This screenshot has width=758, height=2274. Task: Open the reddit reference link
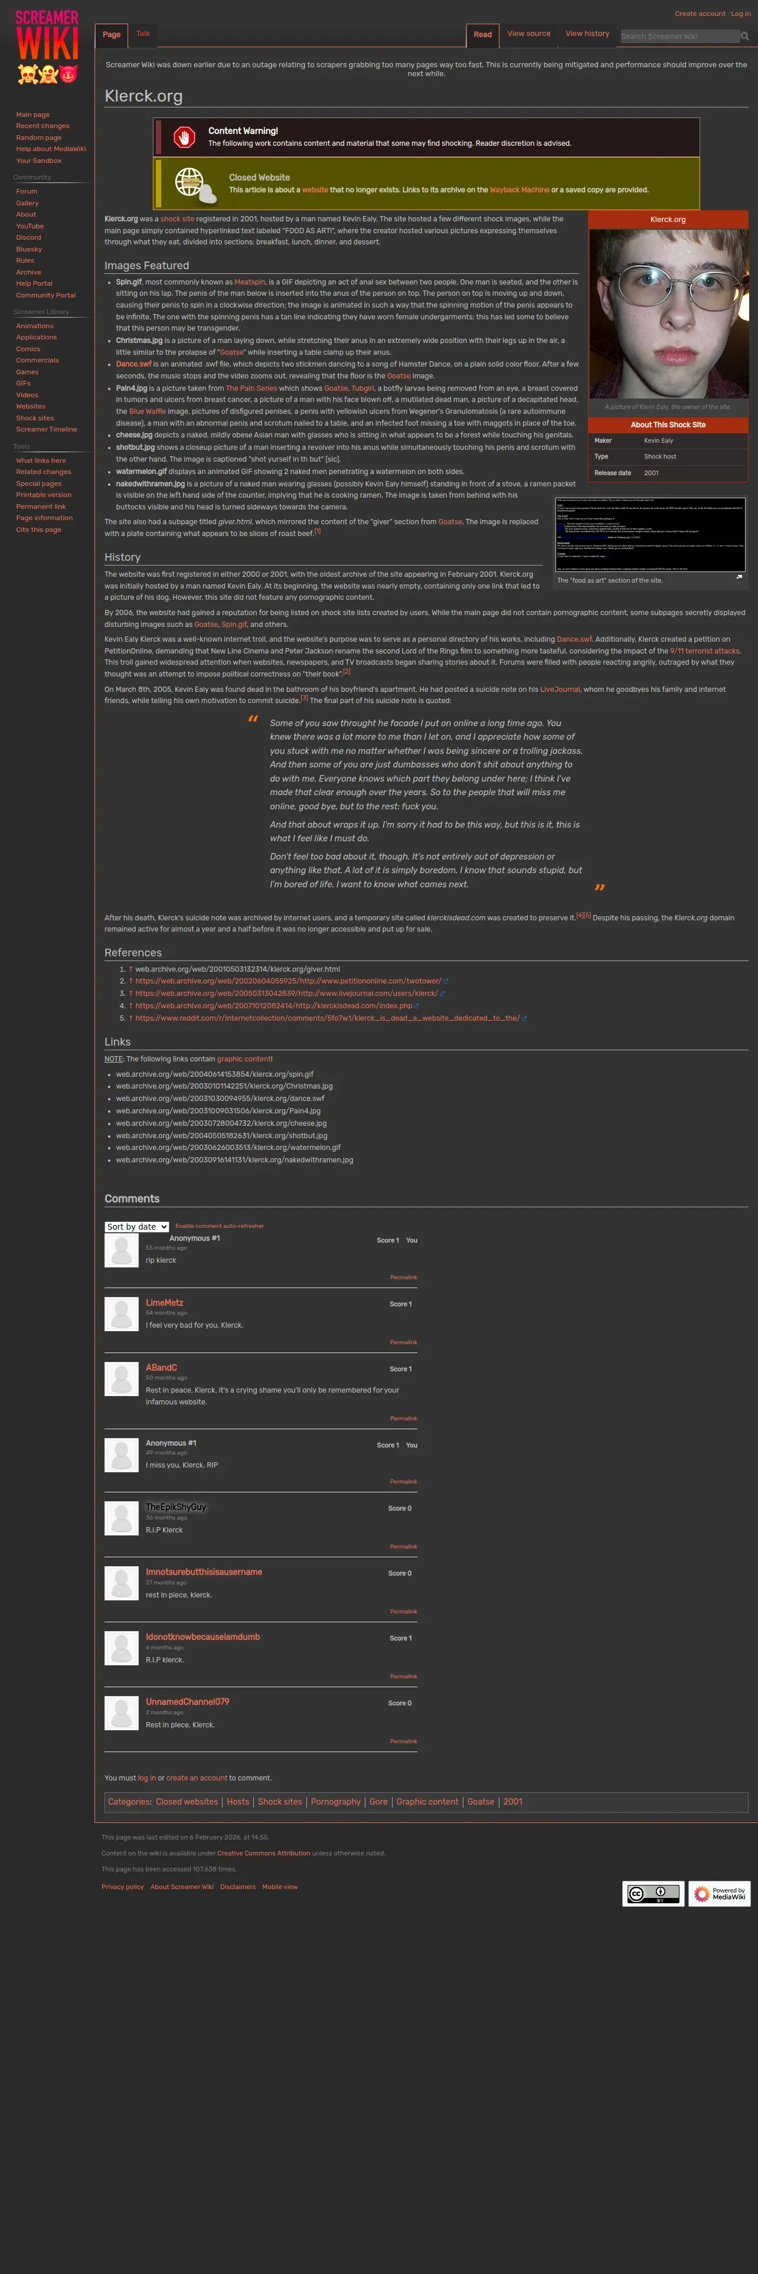(x=328, y=1018)
